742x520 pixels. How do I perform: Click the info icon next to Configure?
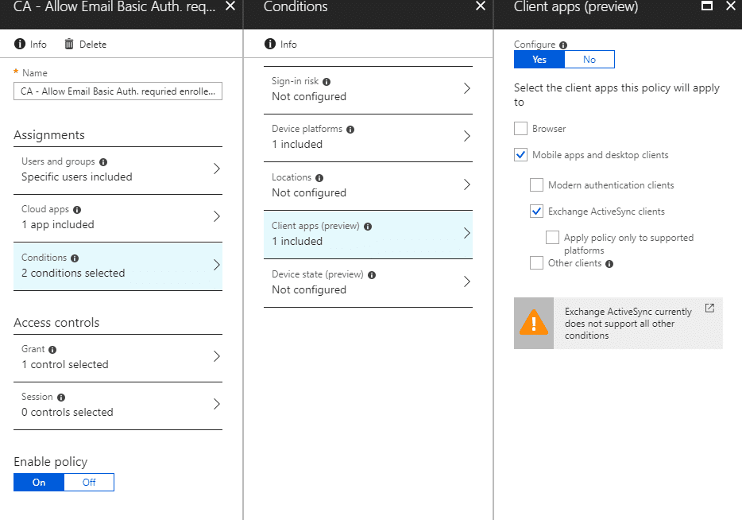(563, 45)
